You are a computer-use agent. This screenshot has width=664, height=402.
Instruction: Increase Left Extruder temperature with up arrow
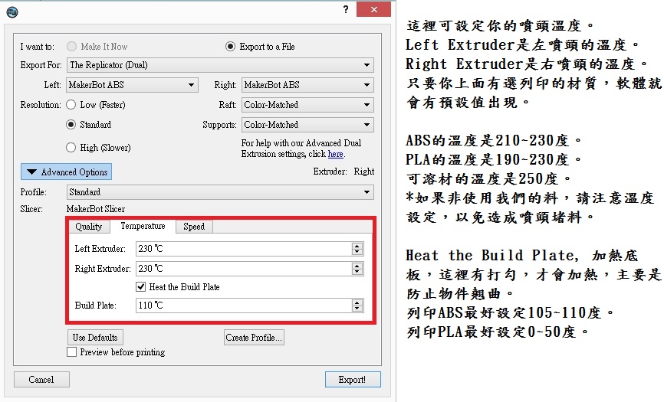pyautogui.click(x=357, y=246)
